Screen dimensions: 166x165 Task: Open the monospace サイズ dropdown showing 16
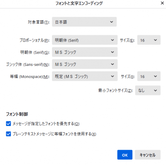coord(149,76)
